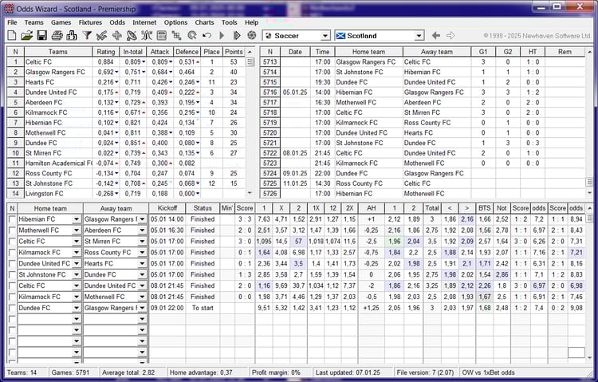Open the Teams menu
Image resolution: width=598 pixels, height=382 pixels.
coord(34,22)
